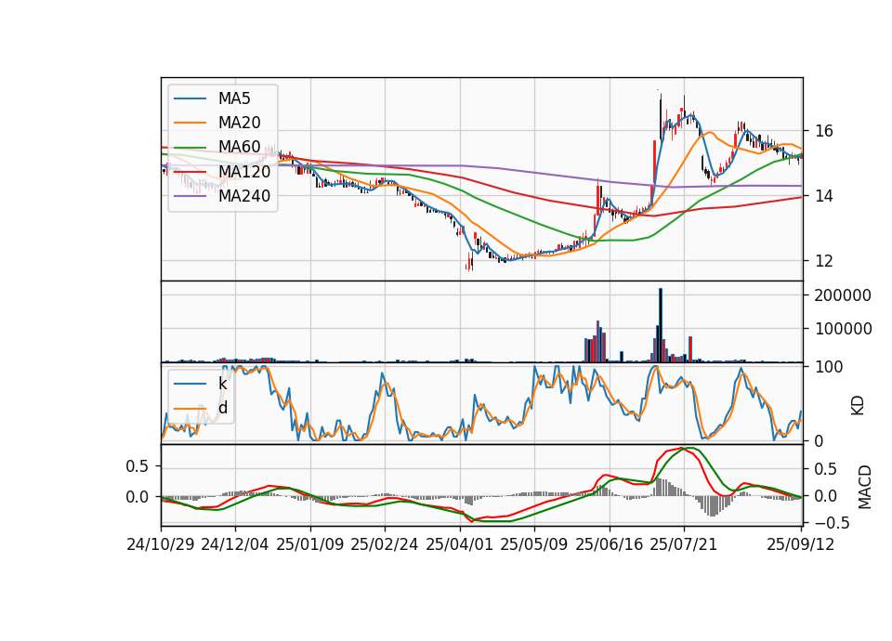Click the 25/06/16 date axis label

(610, 544)
